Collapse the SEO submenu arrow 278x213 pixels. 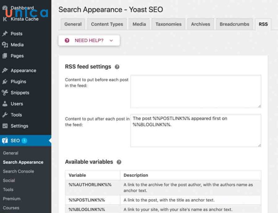49,141
